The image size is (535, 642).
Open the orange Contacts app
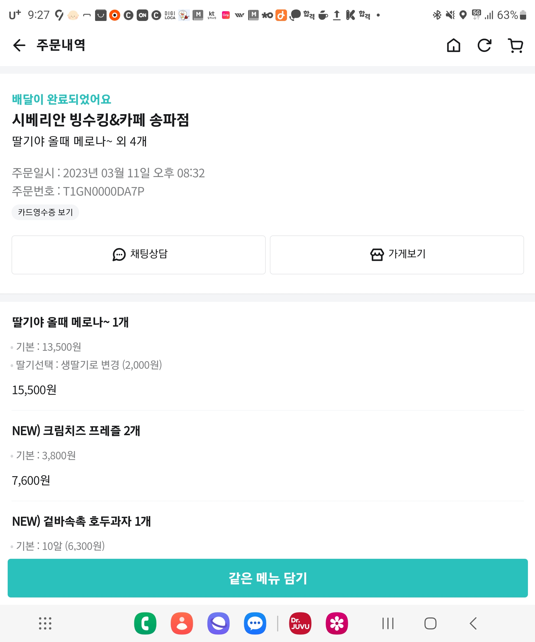[x=182, y=623]
